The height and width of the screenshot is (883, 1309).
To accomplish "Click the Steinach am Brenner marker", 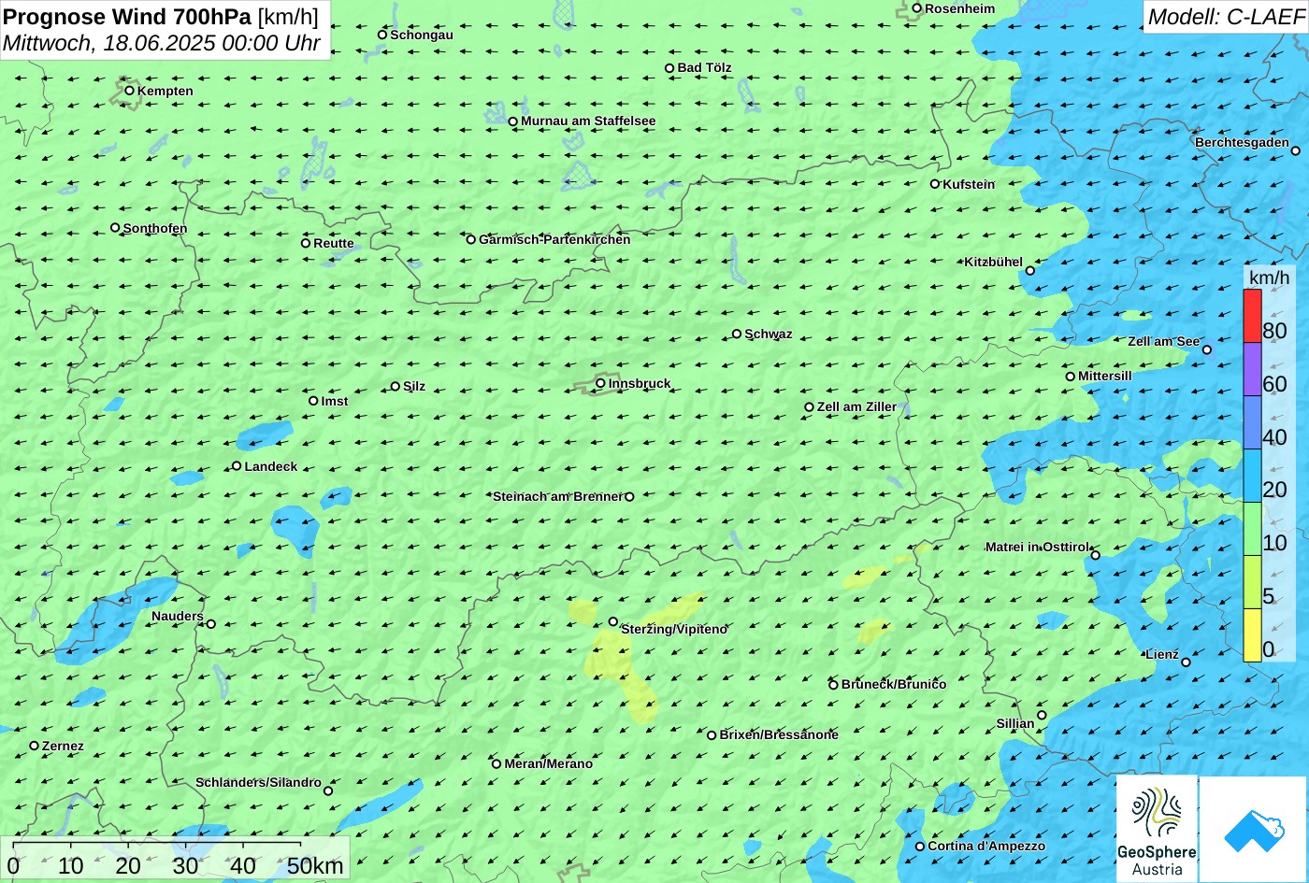I will point(629,497).
